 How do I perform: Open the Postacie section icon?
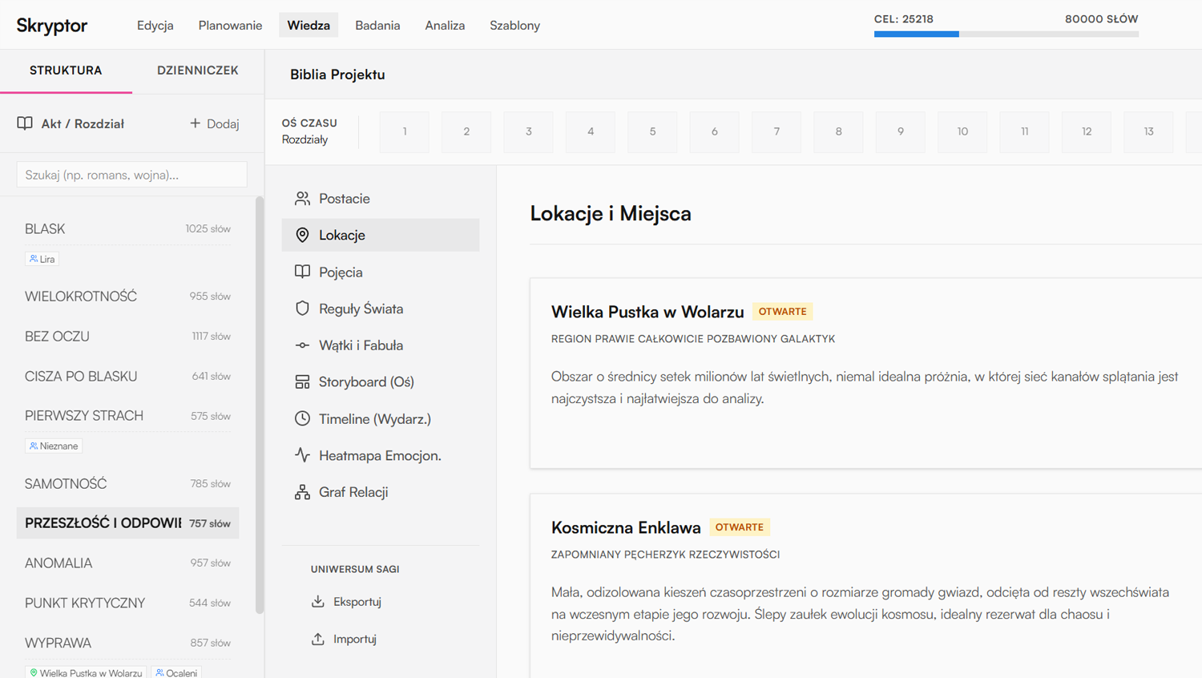[x=302, y=198]
